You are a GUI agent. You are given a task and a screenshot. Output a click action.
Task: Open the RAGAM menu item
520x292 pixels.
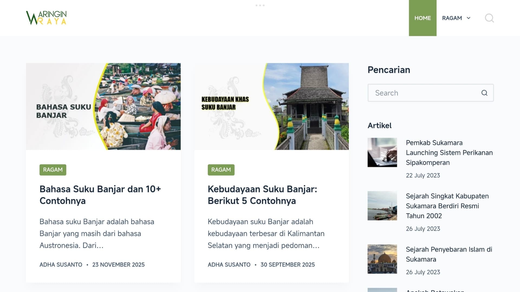(452, 18)
